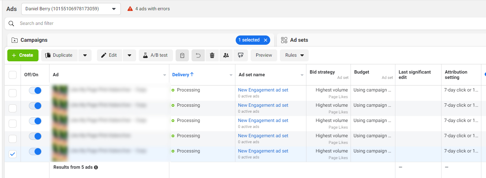Click the undo arrow icon

198,55
